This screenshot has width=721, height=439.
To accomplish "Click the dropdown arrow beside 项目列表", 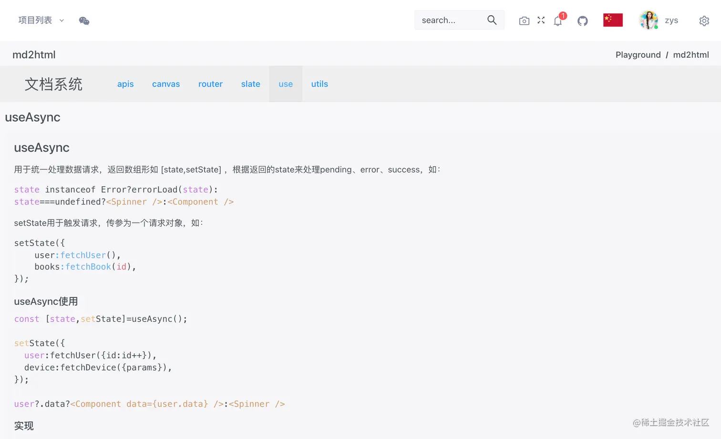I will 61,20.
